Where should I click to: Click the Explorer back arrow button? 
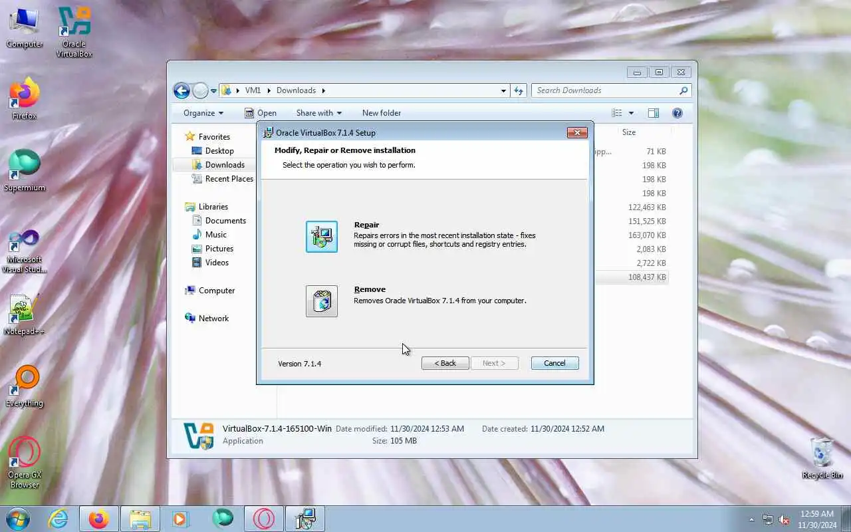(x=182, y=90)
